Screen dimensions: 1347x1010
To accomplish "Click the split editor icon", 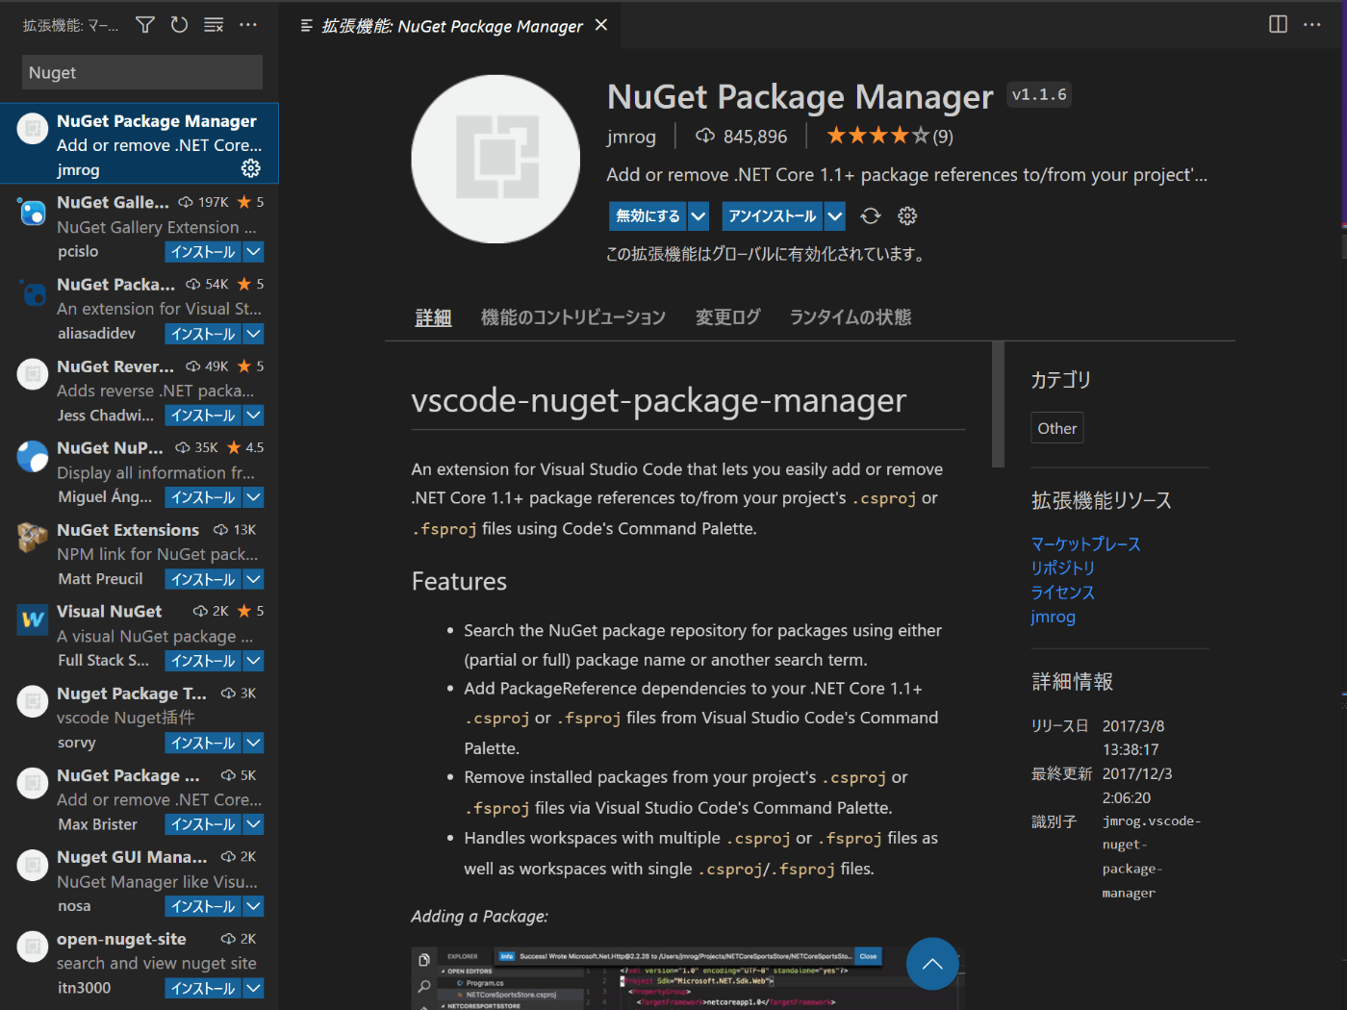I will [1278, 24].
